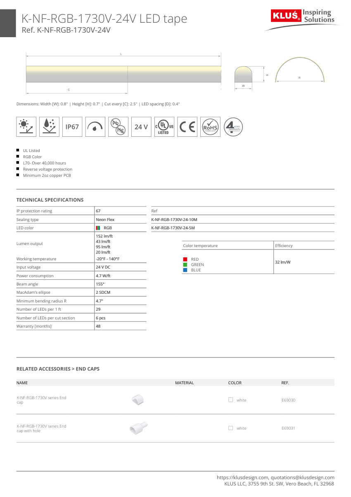Viewport: 351px width, 497px height.
Task: Click reference K-NF-RGB-1730V-24-5M
Action: 173,228
